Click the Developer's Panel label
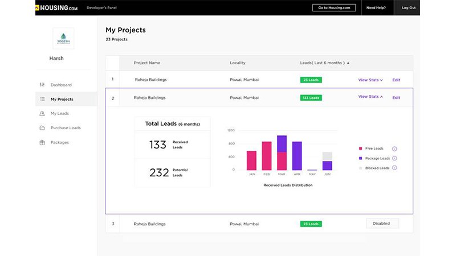The width and height of the screenshot is (456, 256). [101, 8]
